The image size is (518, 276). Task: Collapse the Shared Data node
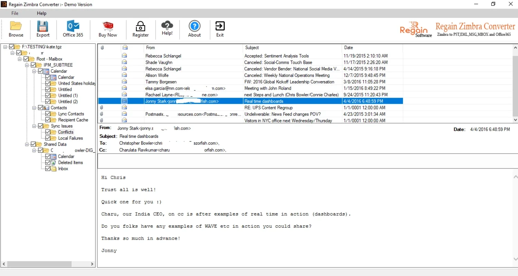click(x=27, y=144)
